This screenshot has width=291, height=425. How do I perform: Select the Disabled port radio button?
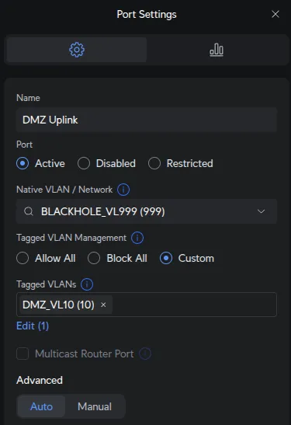(84, 163)
